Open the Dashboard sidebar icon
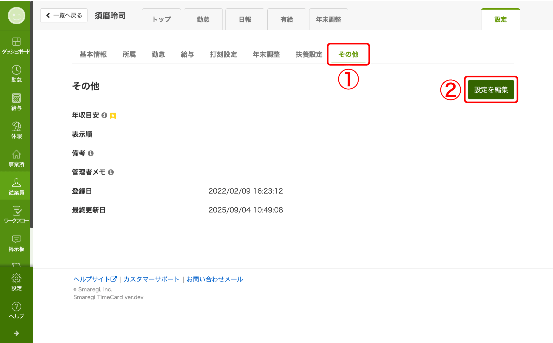 coord(16,42)
